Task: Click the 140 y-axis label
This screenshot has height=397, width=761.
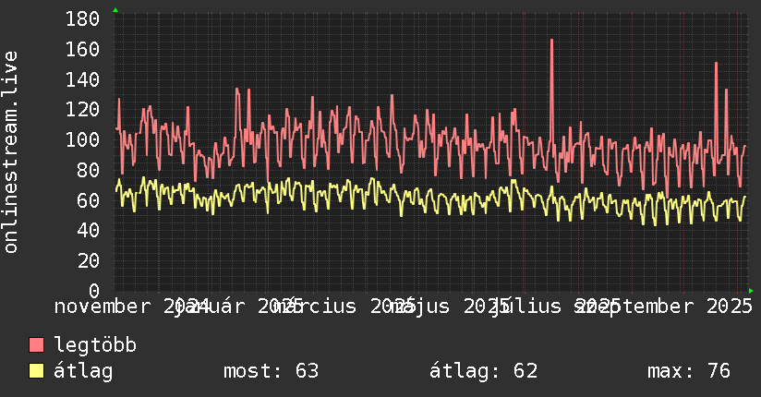Action: (82, 79)
